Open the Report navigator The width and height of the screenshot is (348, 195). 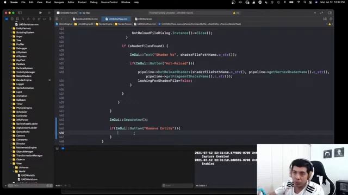pyautogui.click(x=50, y=19)
